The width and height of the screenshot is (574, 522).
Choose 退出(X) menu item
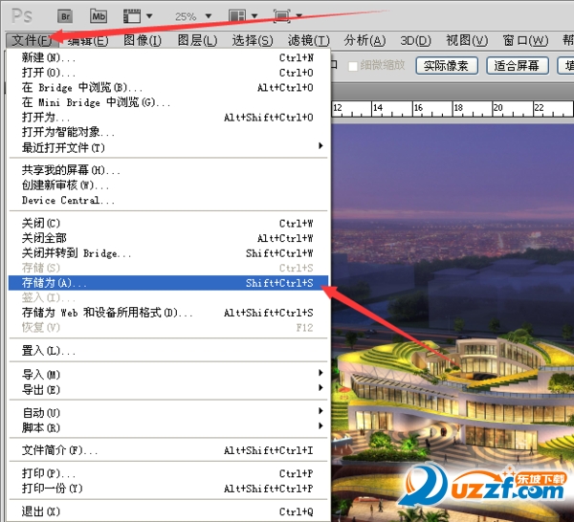click(168, 511)
